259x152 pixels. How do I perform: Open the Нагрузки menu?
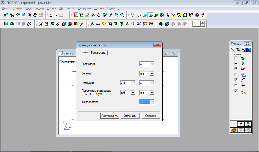pos(84,8)
